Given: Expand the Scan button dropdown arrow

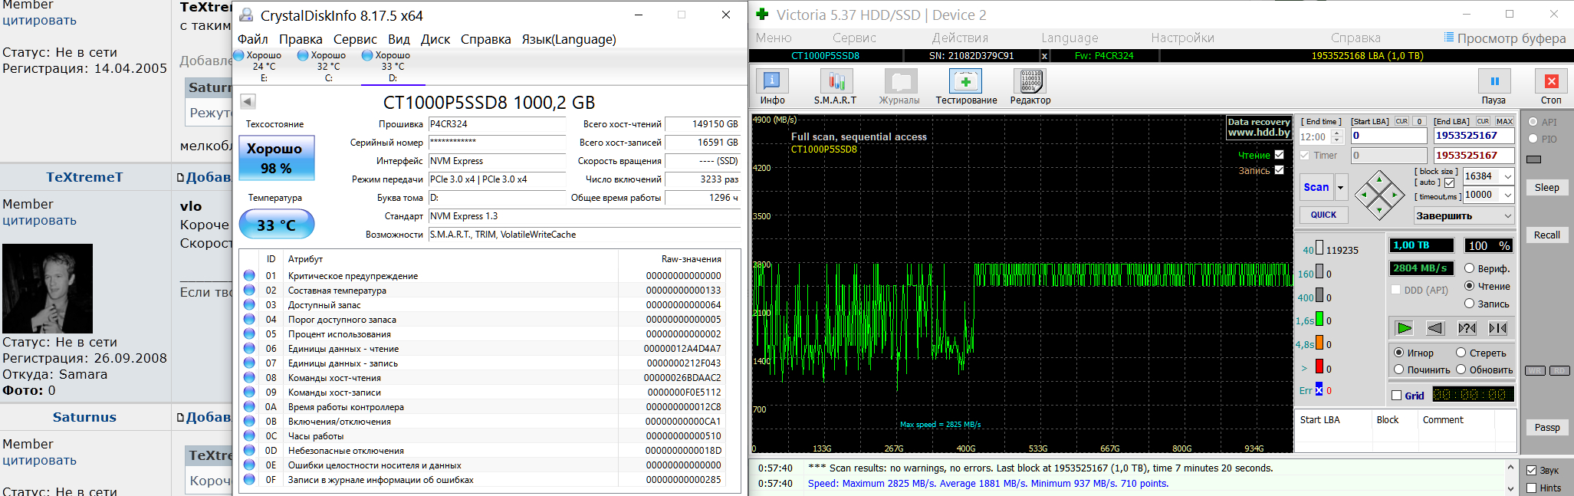Looking at the screenshot, I should [1341, 187].
